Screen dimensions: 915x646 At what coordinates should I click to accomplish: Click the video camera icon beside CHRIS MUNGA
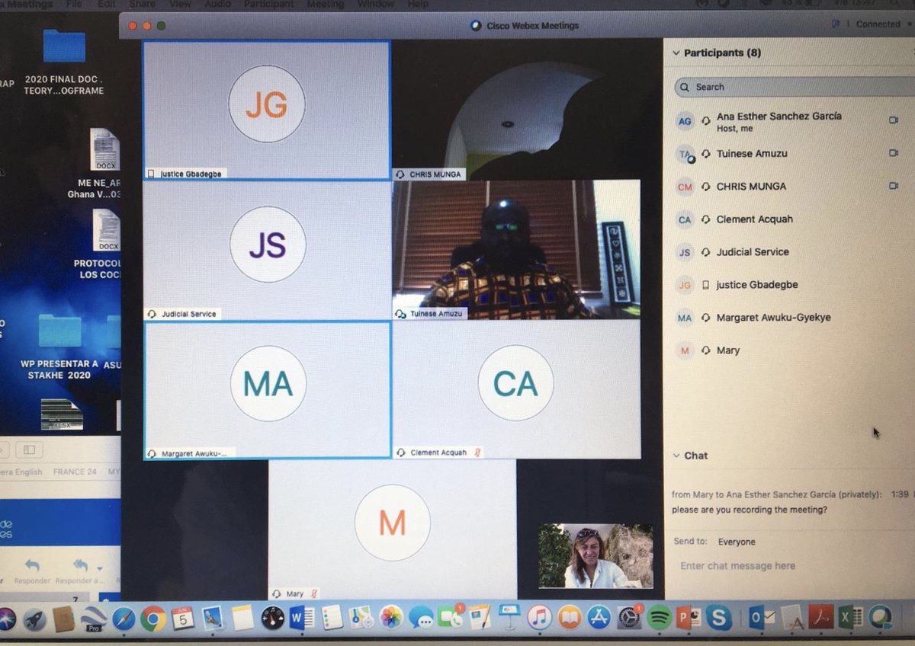click(x=894, y=186)
